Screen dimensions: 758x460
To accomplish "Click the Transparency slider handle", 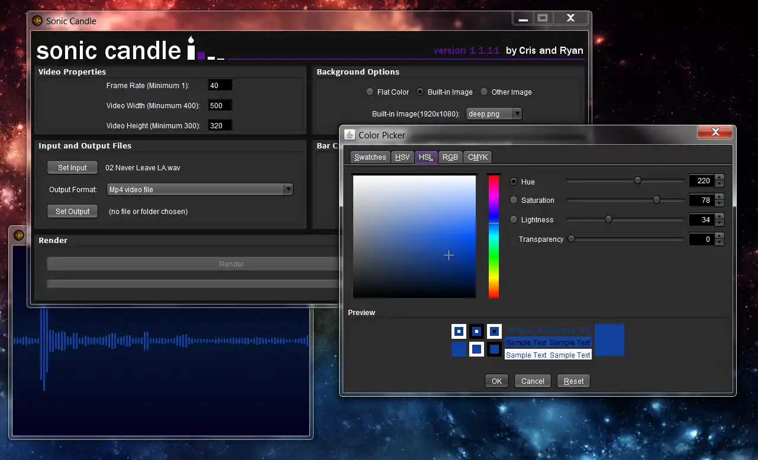I will click(x=571, y=239).
